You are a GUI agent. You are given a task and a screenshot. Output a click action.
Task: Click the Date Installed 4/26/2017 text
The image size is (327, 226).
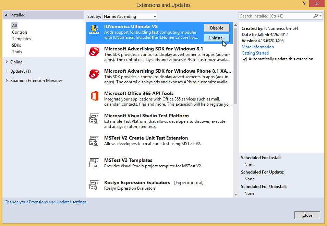(x=265, y=34)
